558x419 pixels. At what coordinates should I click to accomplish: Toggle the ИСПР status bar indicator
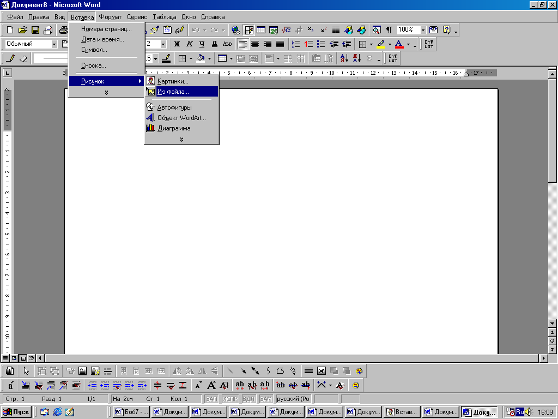(229, 399)
